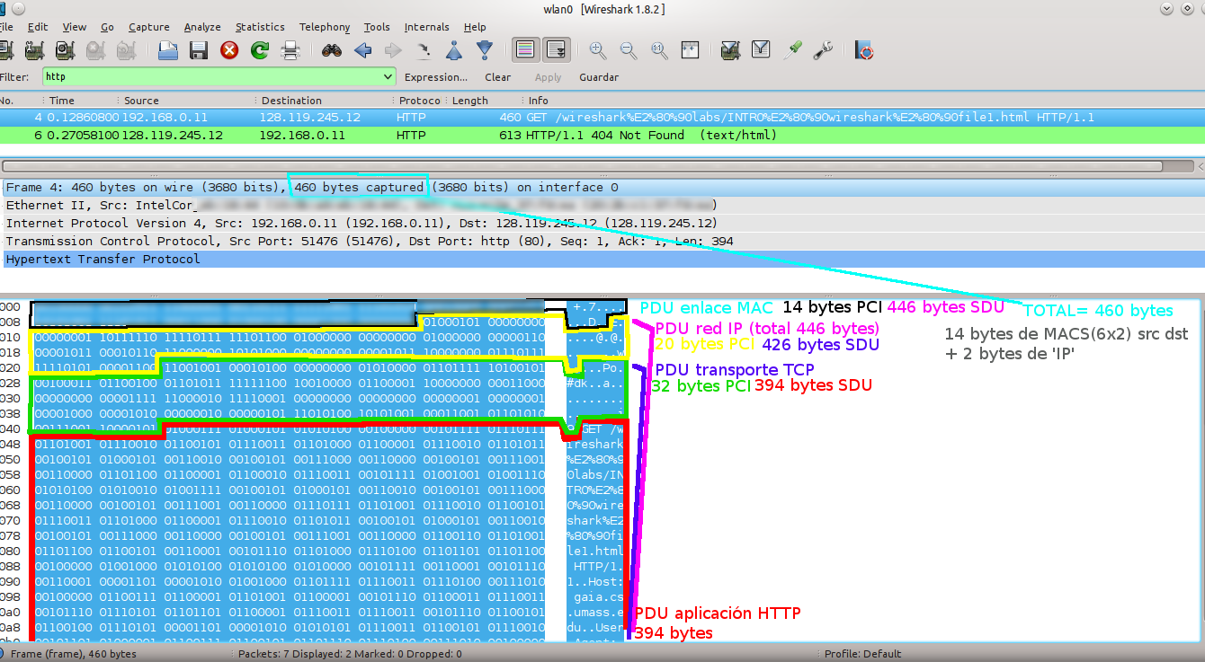Viewport: 1205px width, 662px height.
Task: Click the Open capture file icon
Action: click(x=167, y=50)
